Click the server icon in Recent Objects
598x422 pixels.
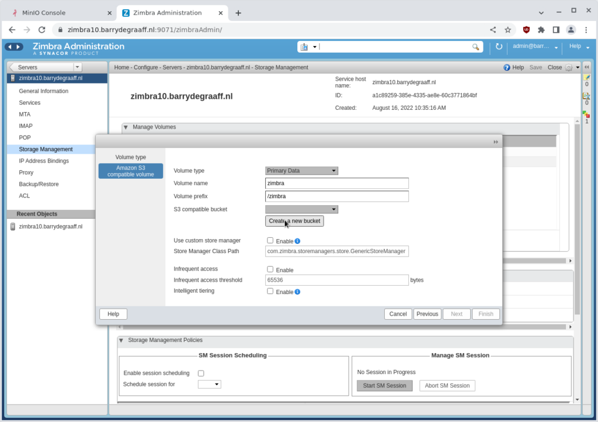pos(13,227)
